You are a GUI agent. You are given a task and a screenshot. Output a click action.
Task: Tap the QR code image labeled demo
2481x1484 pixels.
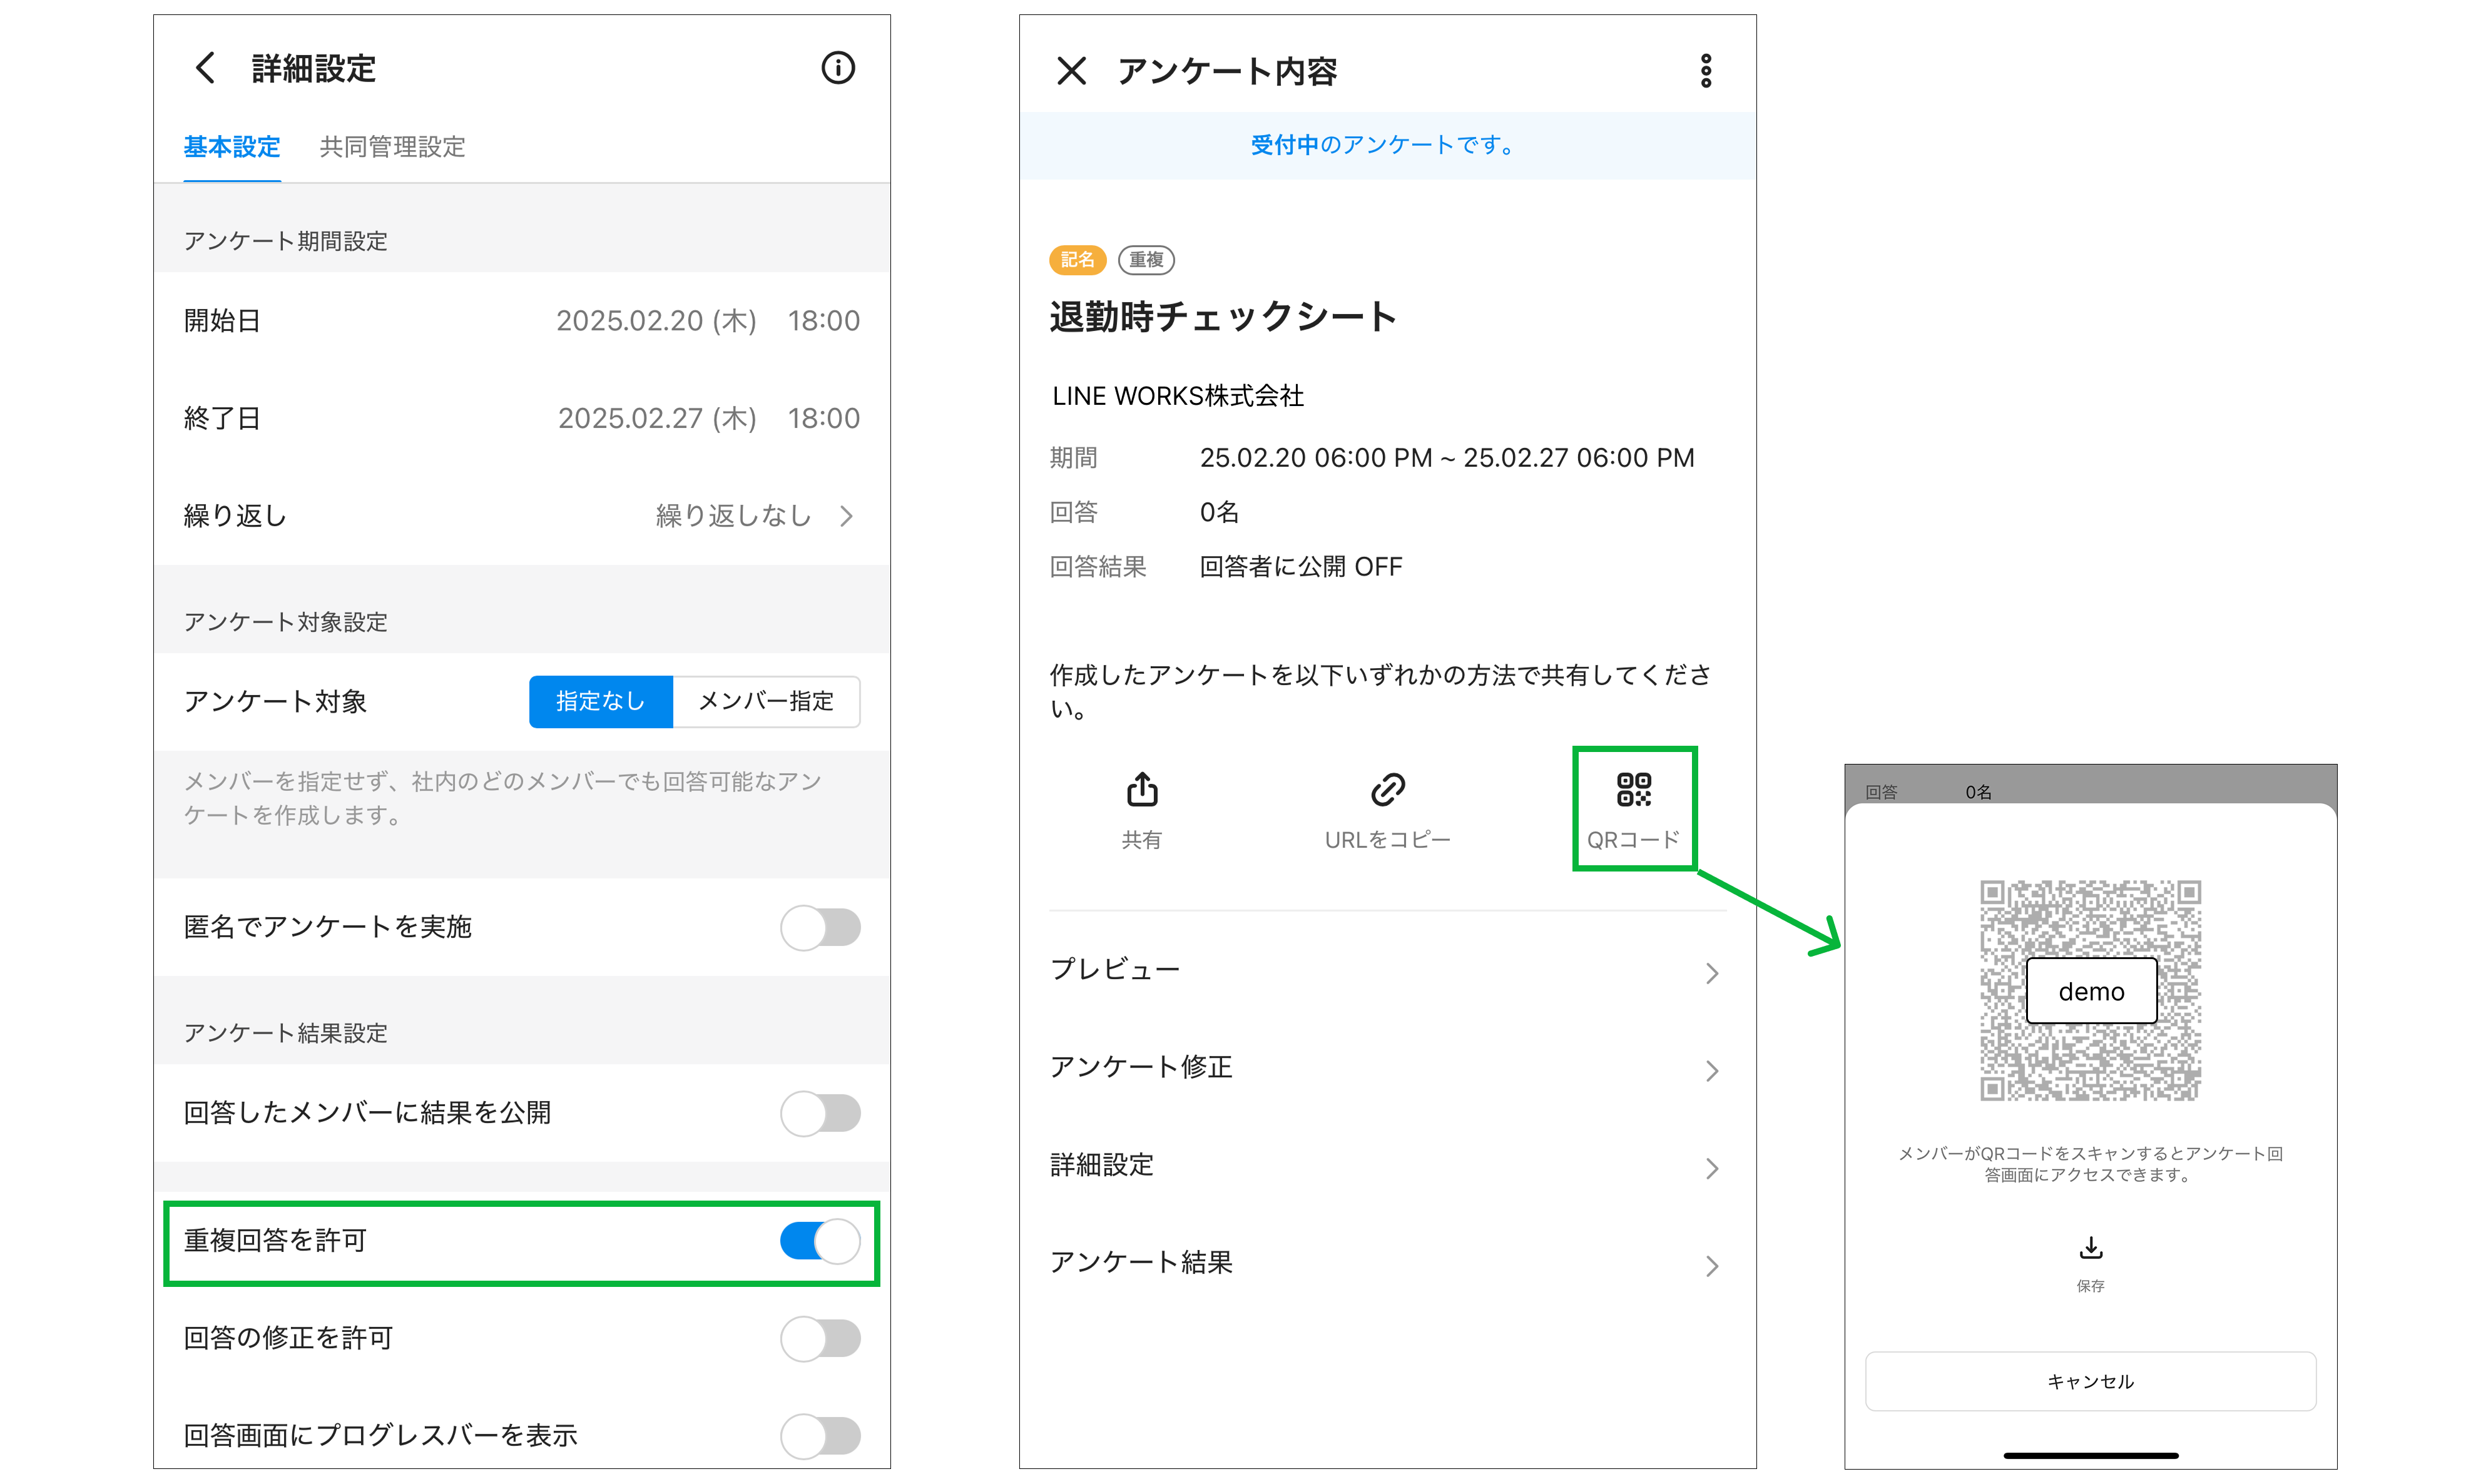tap(2090, 990)
